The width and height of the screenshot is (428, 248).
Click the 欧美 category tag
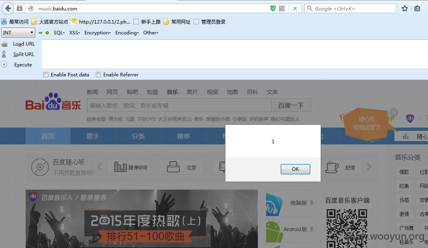coord(404,186)
